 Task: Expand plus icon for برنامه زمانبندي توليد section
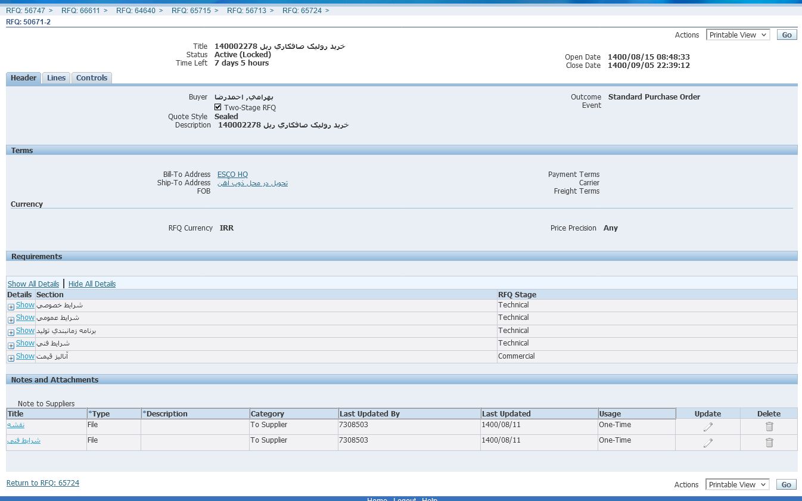(11, 332)
